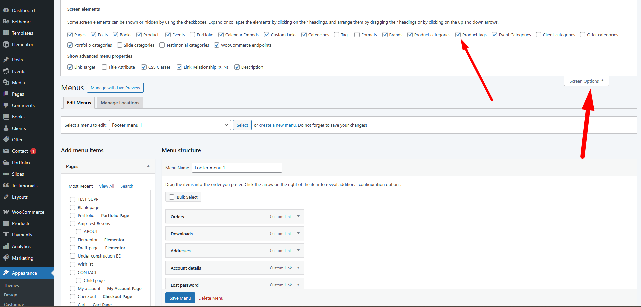Switch to View All pages tab
Viewport: 641px width, 307px height.
tap(106, 186)
